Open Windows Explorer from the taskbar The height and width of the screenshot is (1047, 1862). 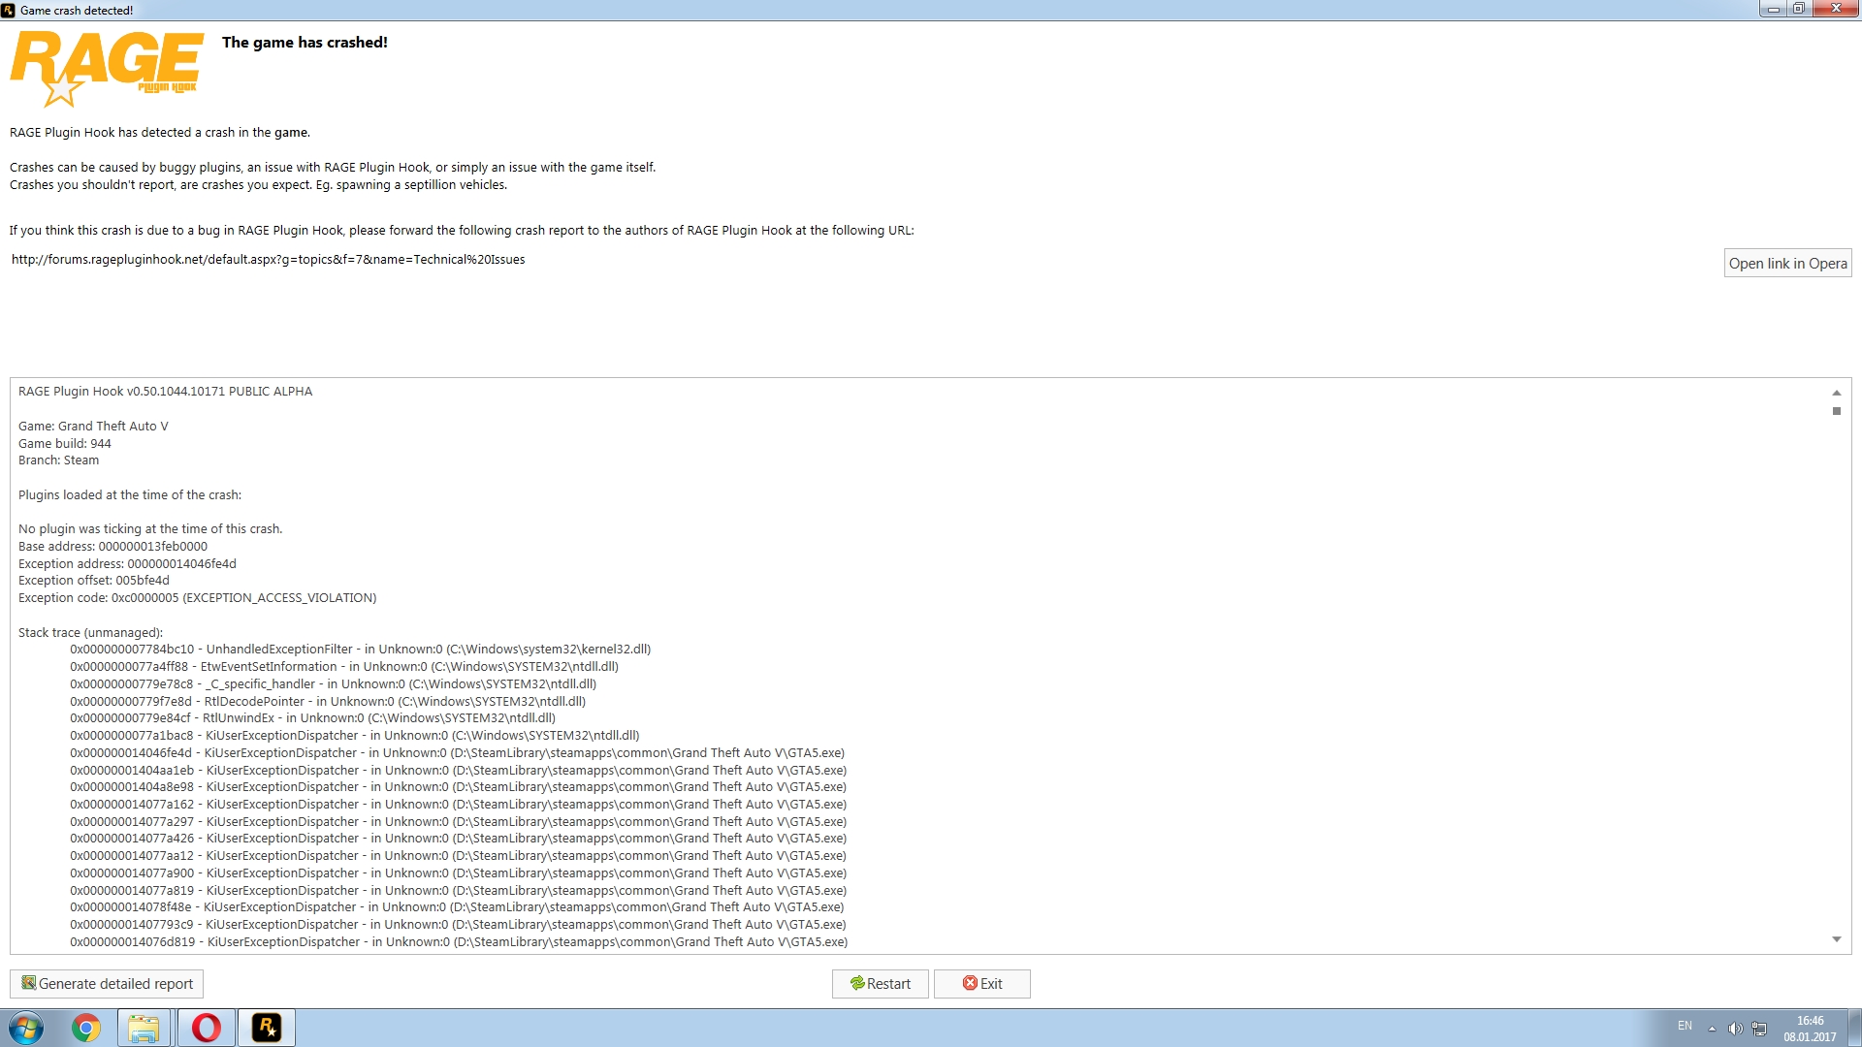pyautogui.click(x=144, y=1028)
